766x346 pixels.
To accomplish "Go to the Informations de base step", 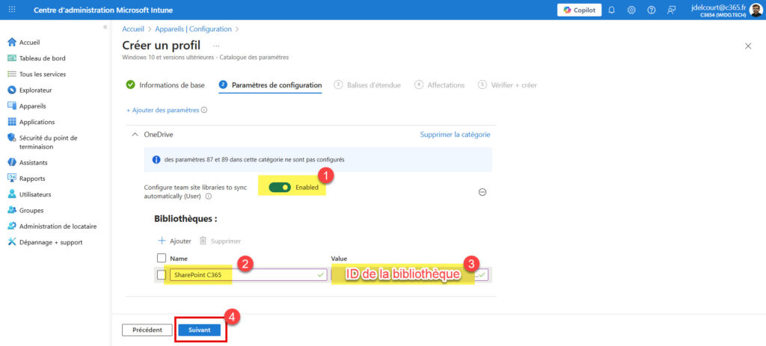I will [x=165, y=85].
